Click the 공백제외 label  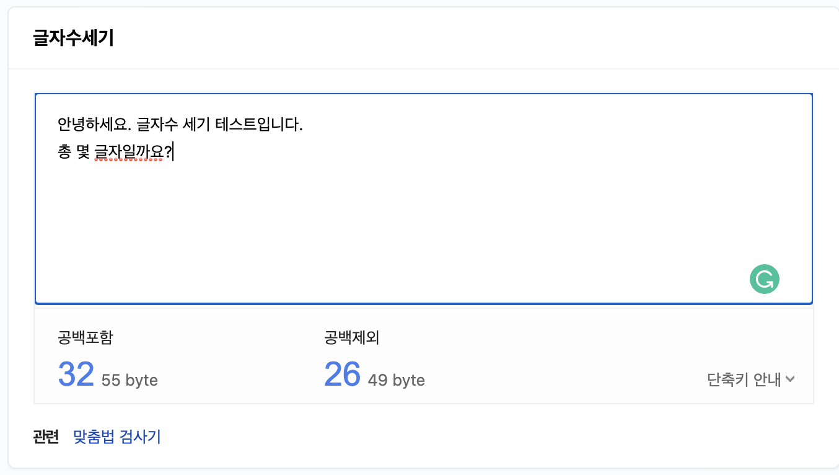tap(351, 338)
